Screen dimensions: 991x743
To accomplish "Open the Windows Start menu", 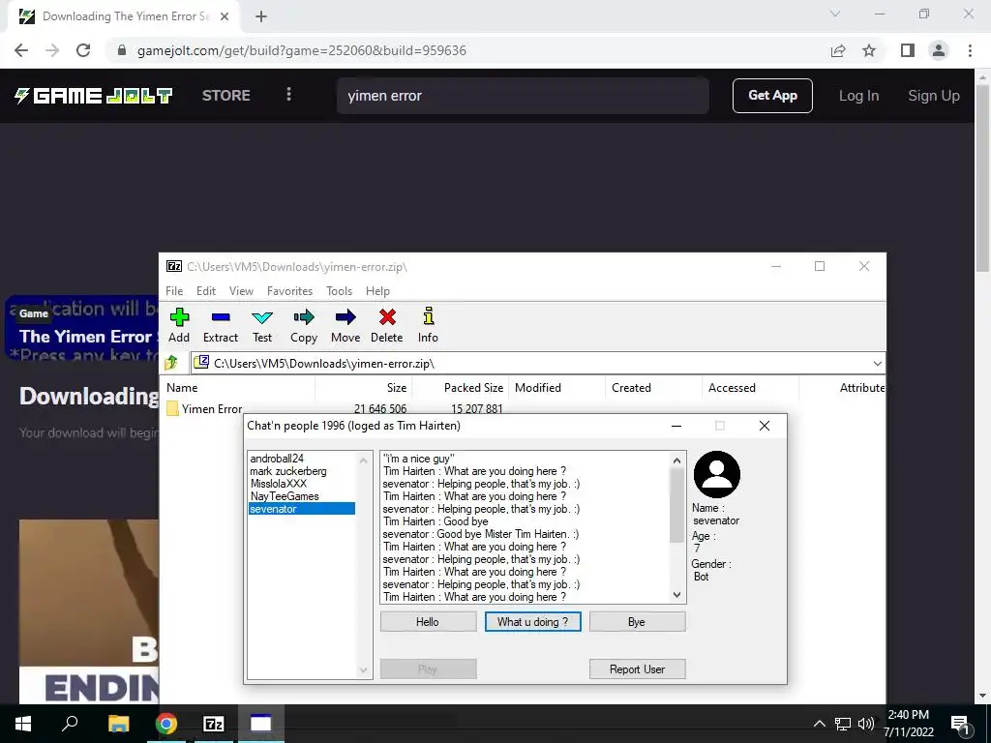I will tap(23, 724).
